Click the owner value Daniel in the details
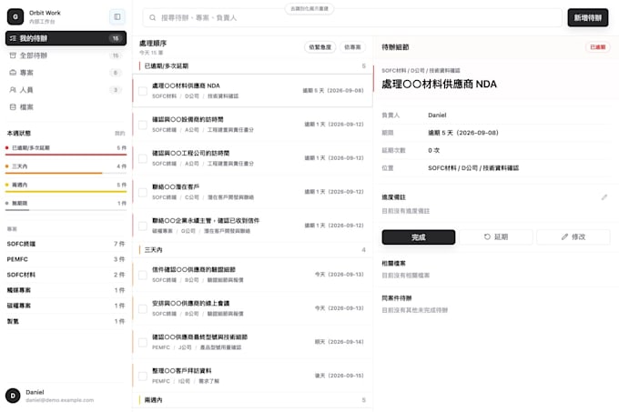The height and width of the screenshot is (412, 619). (437, 116)
